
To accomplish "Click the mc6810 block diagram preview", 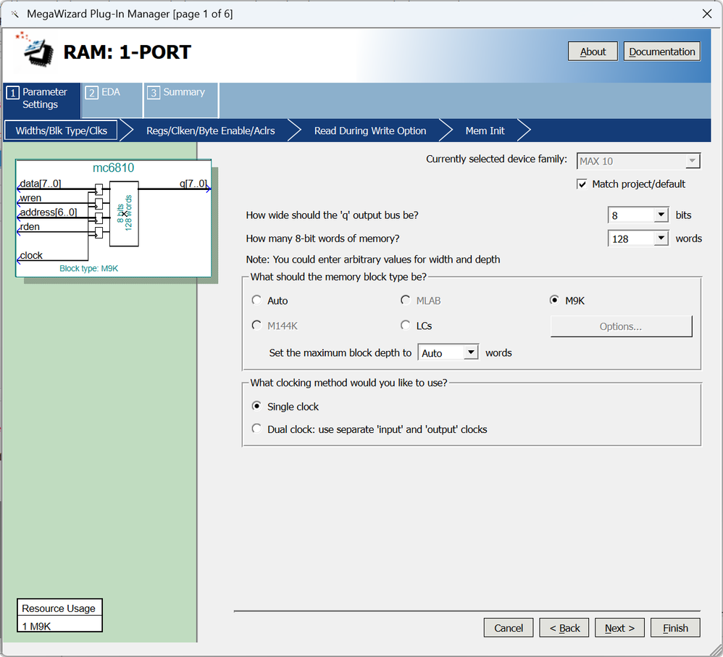I will point(114,218).
